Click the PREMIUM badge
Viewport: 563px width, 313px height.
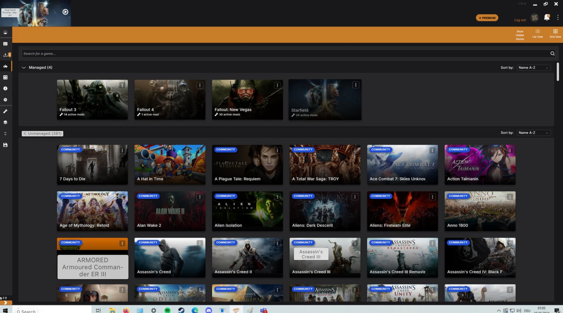pyautogui.click(x=487, y=18)
